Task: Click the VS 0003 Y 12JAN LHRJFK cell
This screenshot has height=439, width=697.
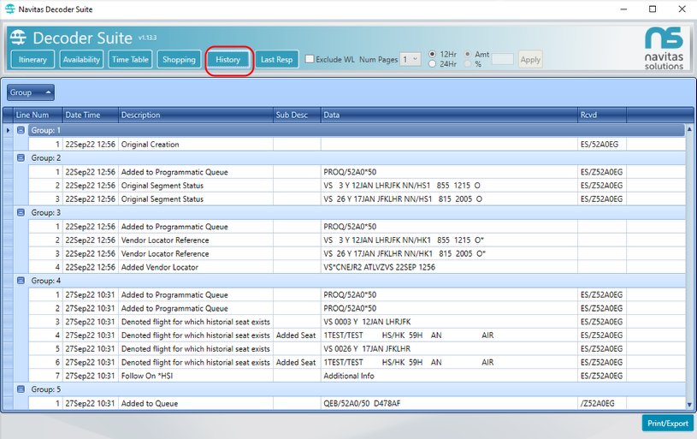Action: click(x=449, y=322)
